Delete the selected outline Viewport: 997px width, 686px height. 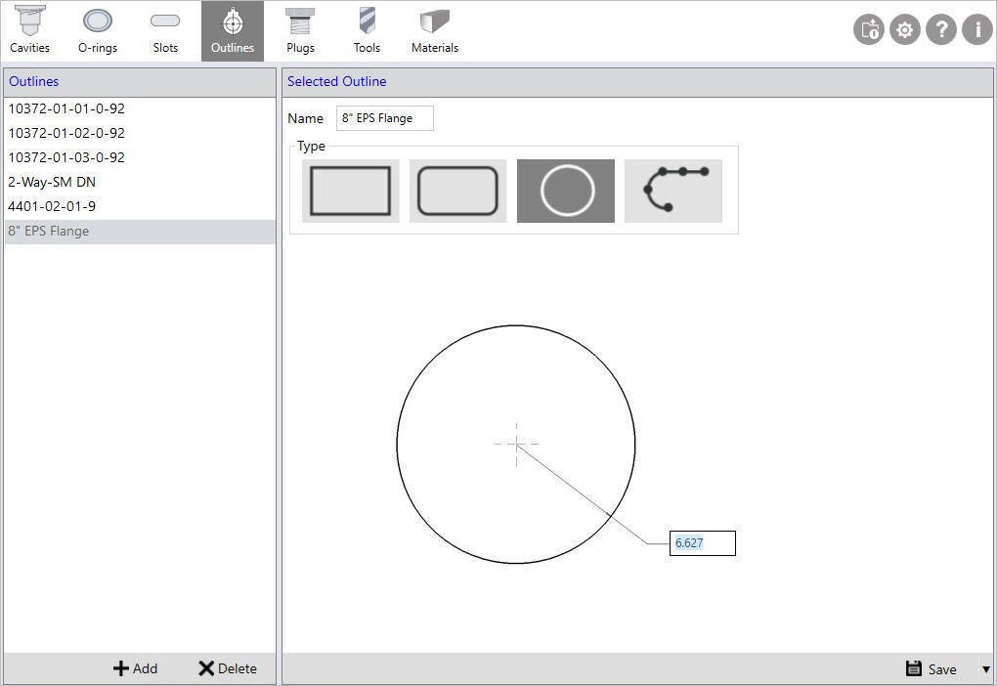(x=228, y=668)
